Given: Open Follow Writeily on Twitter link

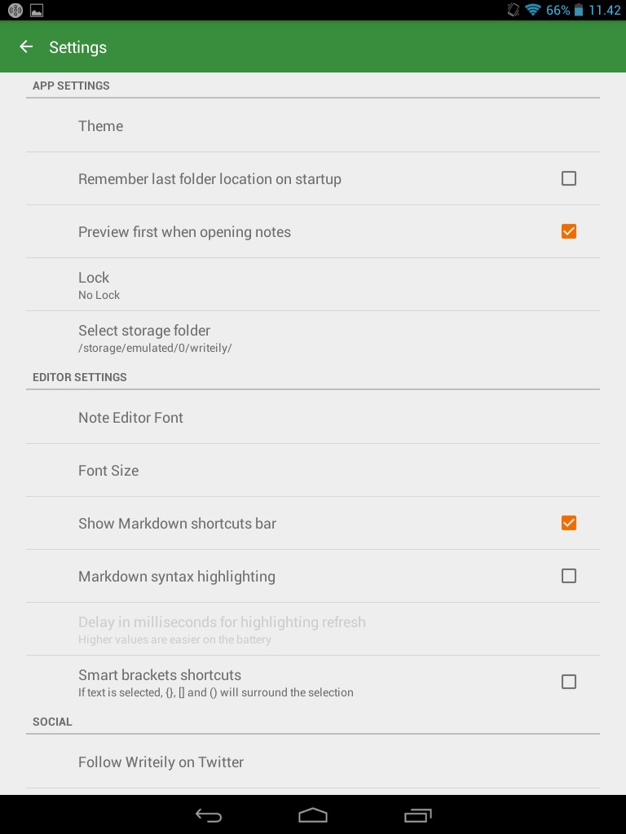Looking at the screenshot, I should click(313, 762).
